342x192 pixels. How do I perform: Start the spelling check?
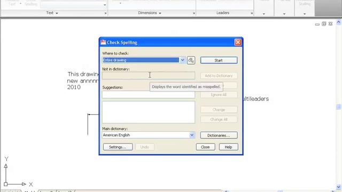pos(219,60)
